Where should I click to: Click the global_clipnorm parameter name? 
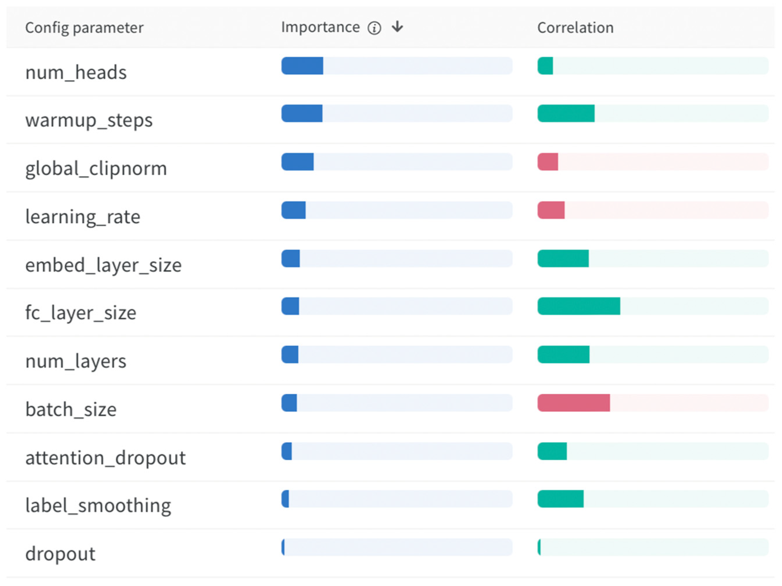coord(96,168)
